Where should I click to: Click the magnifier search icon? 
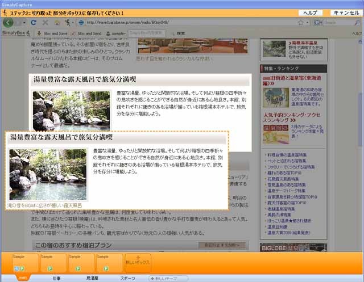pos(357,23)
